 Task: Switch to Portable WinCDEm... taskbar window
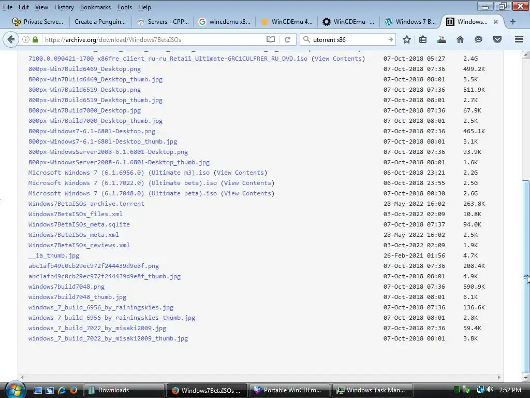(290, 390)
